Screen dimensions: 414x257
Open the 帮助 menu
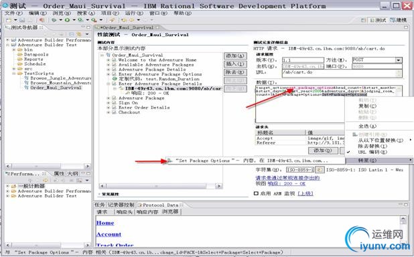tap(182, 13)
